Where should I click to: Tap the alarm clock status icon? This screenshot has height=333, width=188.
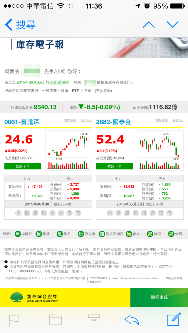pos(147,6)
